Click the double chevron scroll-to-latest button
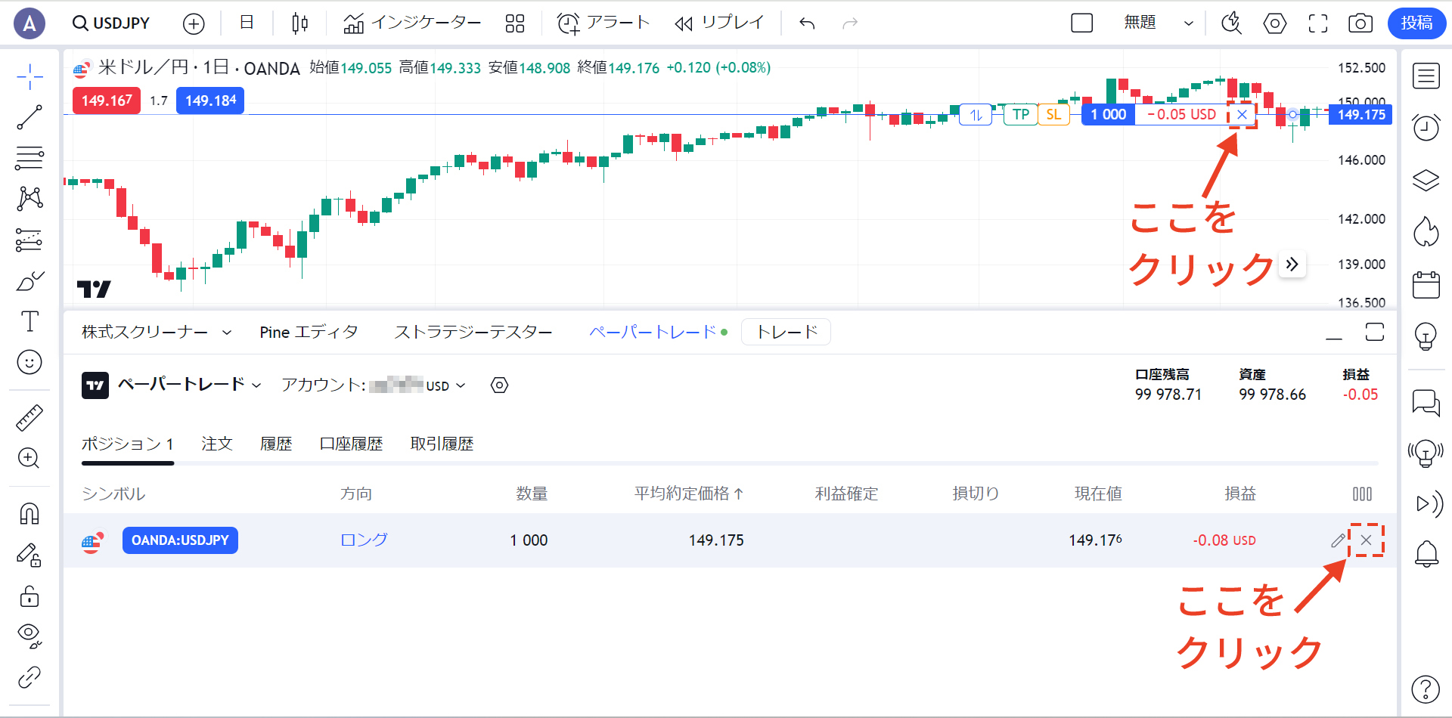1452x718 pixels. 1292,265
